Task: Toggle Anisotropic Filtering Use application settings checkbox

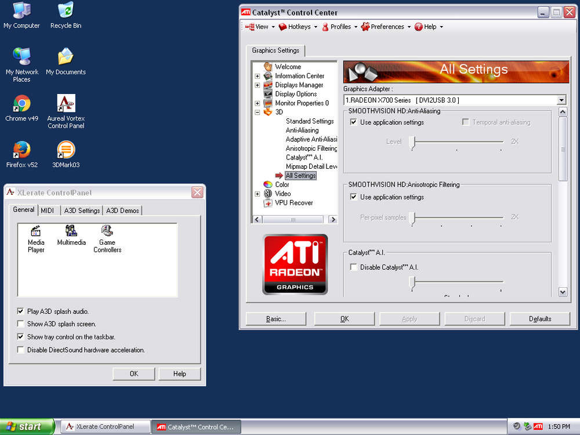Action: click(x=353, y=197)
